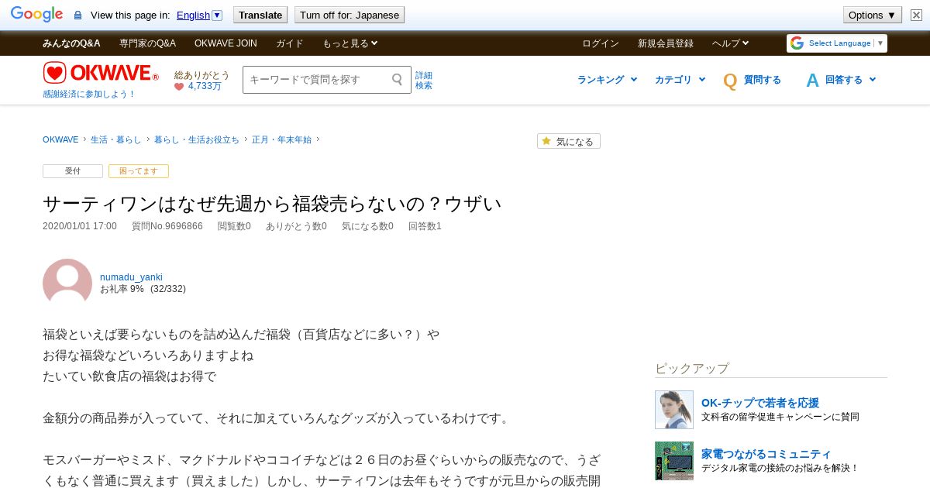Click the lock icon in translate bar

pyautogui.click(x=77, y=15)
